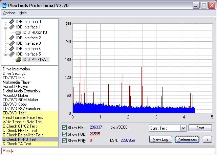
Task: Select IDE Interface 3 label
Action: (28, 43)
